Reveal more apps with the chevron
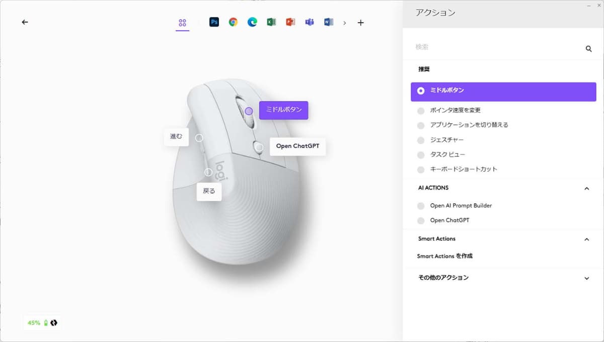Image resolution: width=604 pixels, height=342 pixels. [x=345, y=22]
